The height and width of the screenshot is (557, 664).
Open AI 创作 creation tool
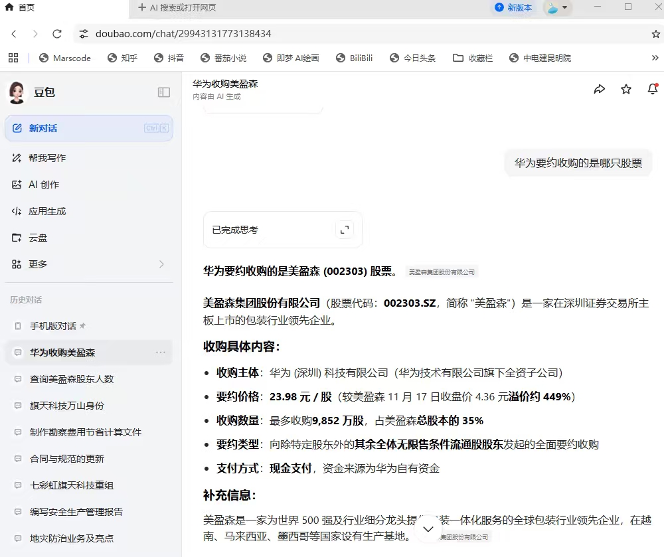(43, 185)
